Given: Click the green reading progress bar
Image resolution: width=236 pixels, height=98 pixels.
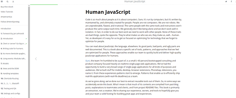Looking at the screenshot, I should click(44, 5).
